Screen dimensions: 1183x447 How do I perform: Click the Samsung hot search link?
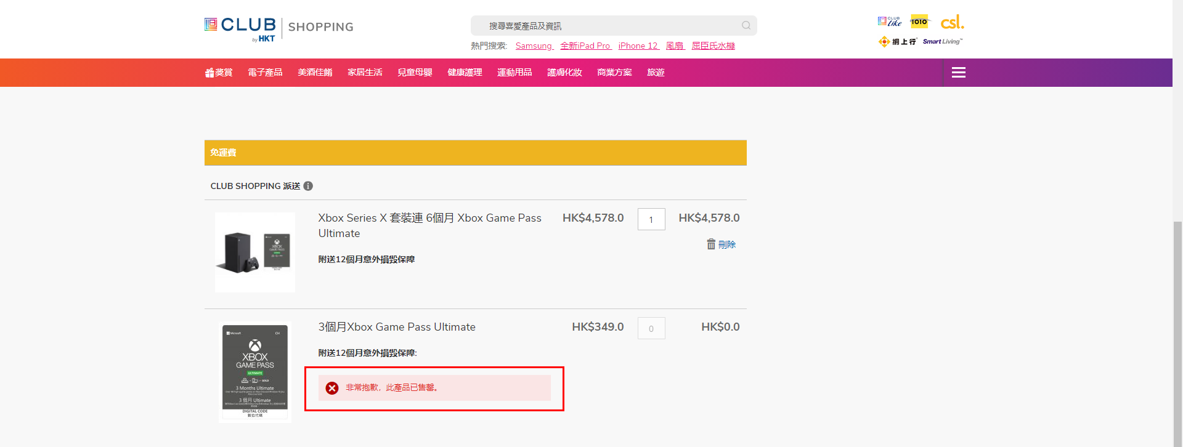534,46
